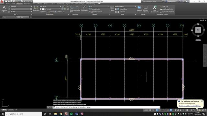Image resolution: width=207 pixels, height=116 pixels.
Task: Toggle object snap in status bar
Action: click(171, 110)
